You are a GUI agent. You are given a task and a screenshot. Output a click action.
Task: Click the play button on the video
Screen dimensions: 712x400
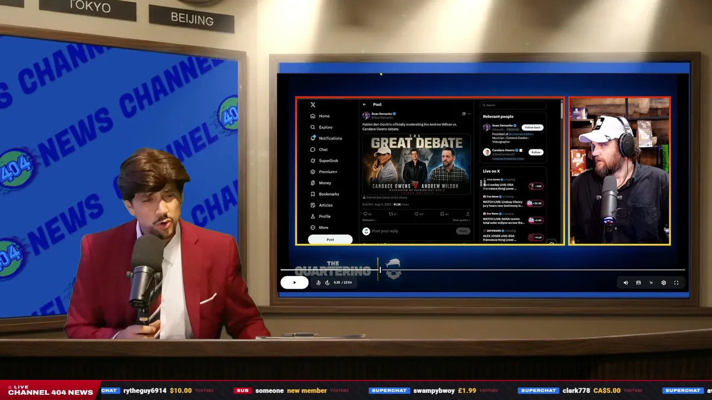294,282
